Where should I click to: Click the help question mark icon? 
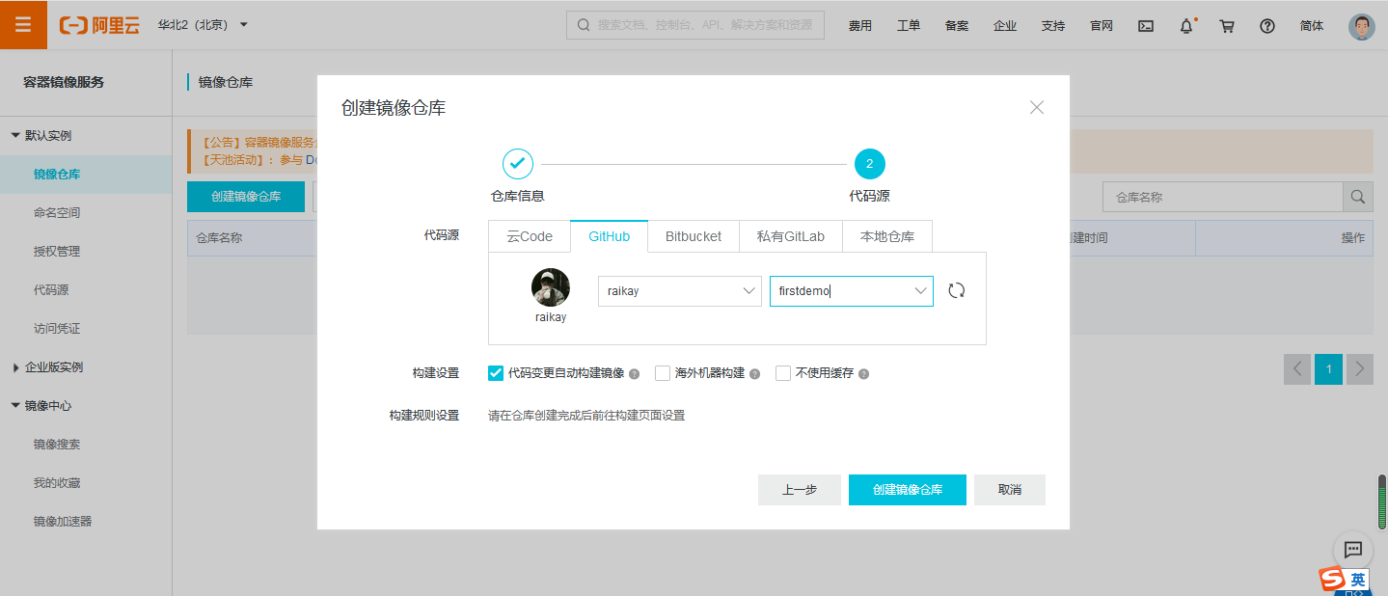(1267, 26)
